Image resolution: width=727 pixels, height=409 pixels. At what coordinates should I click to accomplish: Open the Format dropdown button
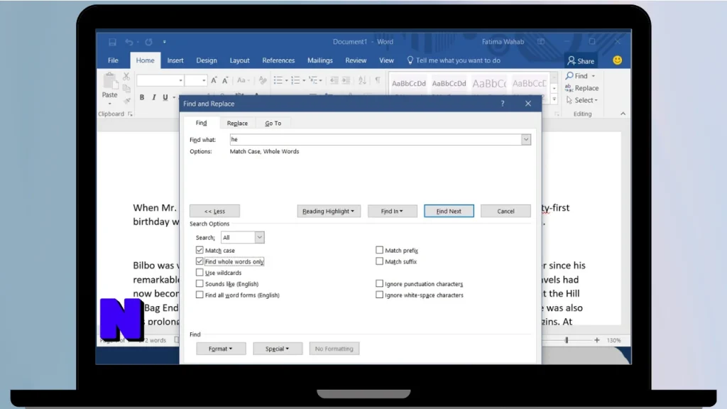pyautogui.click(x=221, y=349)
